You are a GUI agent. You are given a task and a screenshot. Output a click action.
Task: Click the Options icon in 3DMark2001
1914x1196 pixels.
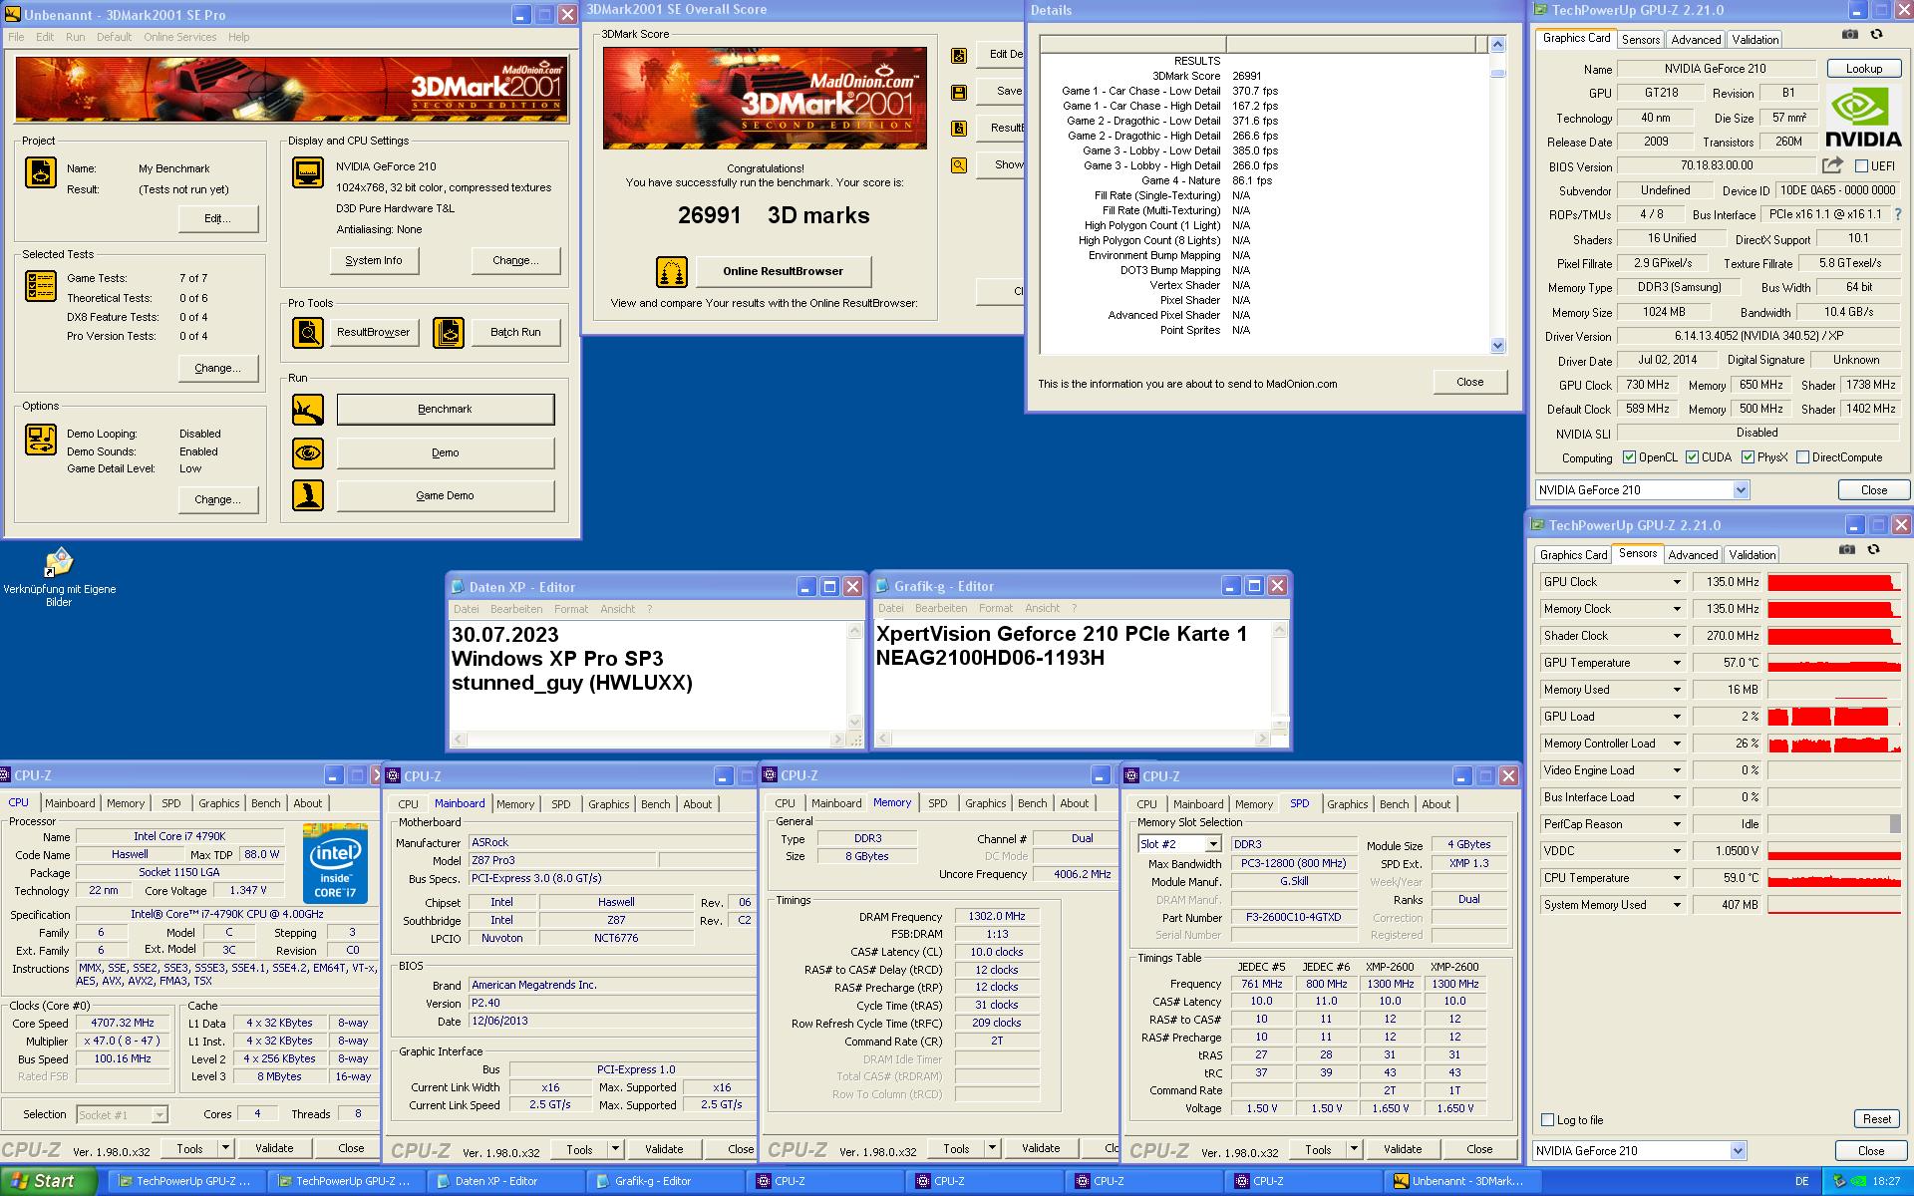point(41,440)
